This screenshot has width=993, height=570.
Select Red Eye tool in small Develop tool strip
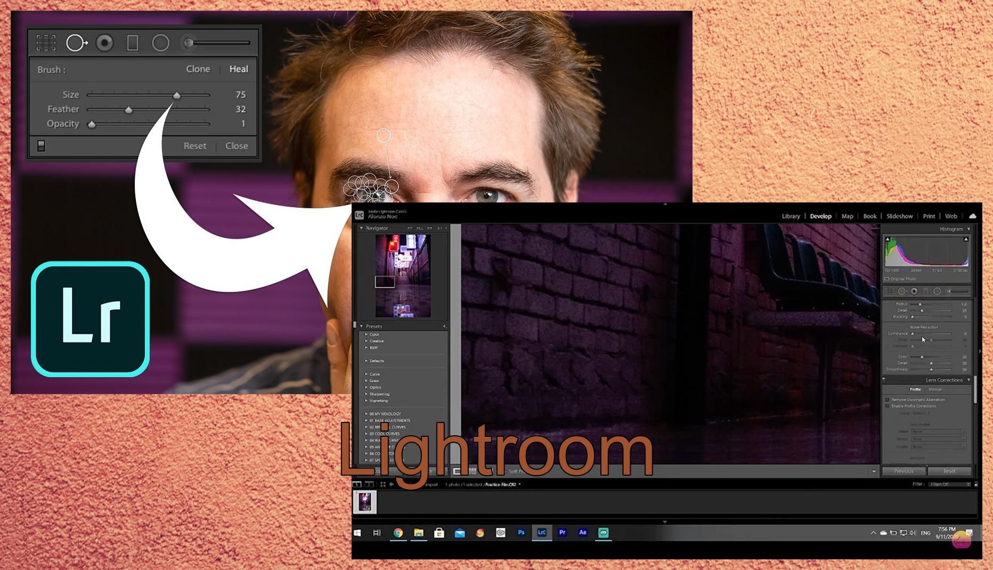pyautogui.click(x=914, y=291)
